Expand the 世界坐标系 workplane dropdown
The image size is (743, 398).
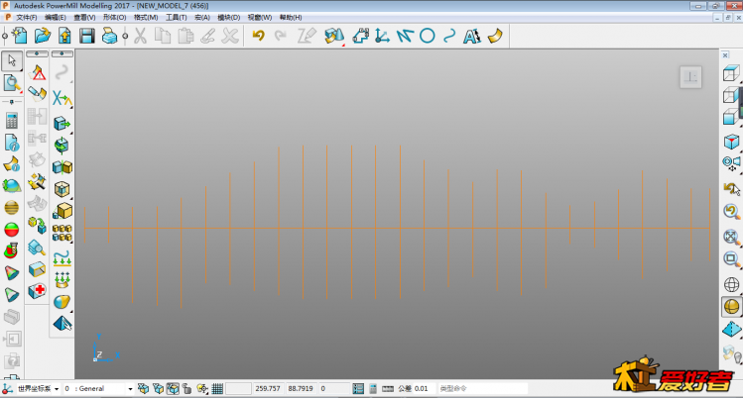pyautogui.click(x=57, y=389)
